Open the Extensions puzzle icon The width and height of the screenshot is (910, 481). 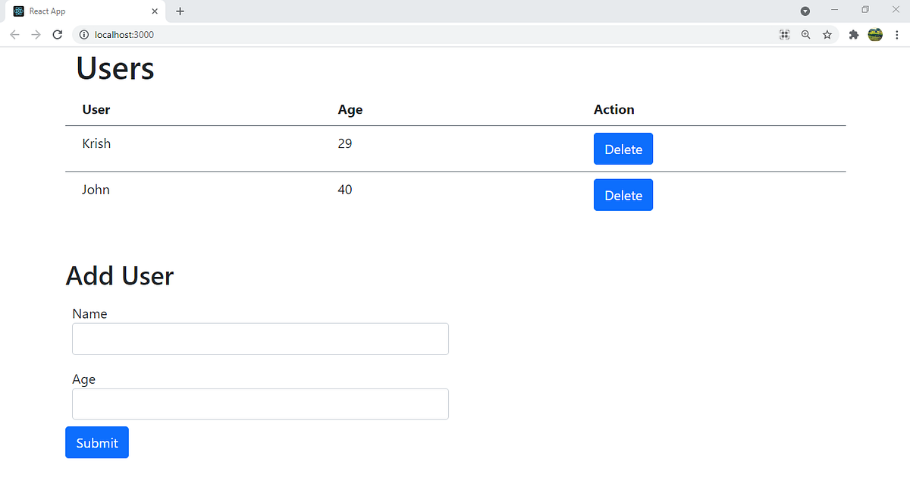pos(853,35)
